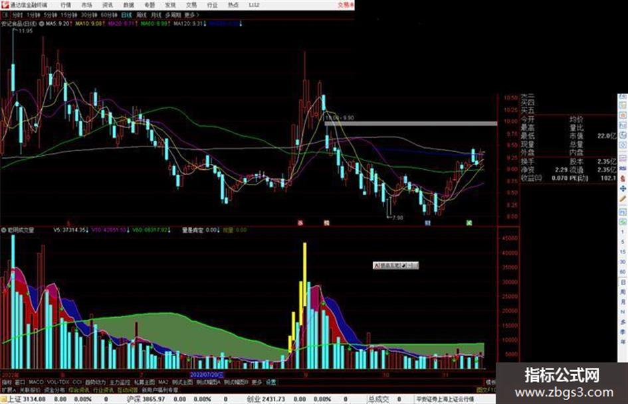The height and width of the screenshot is (404, 628).
Task: Click the red money bag icon in sidebar
Action: pyautogui.click(x=623, y=178)
